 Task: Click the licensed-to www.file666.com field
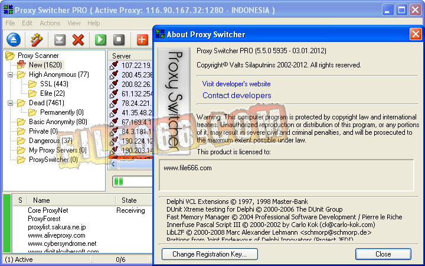pos(286,175)
